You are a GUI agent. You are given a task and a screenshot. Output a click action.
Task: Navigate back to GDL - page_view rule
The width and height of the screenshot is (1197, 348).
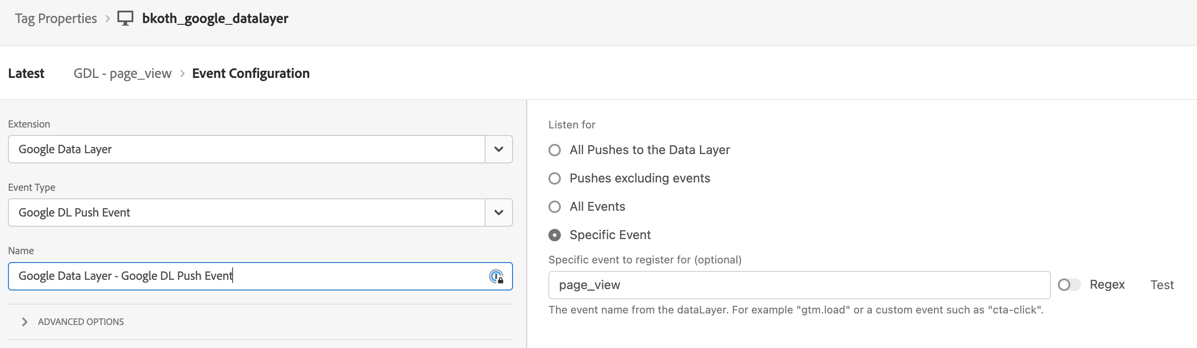(x=122, y=73)
